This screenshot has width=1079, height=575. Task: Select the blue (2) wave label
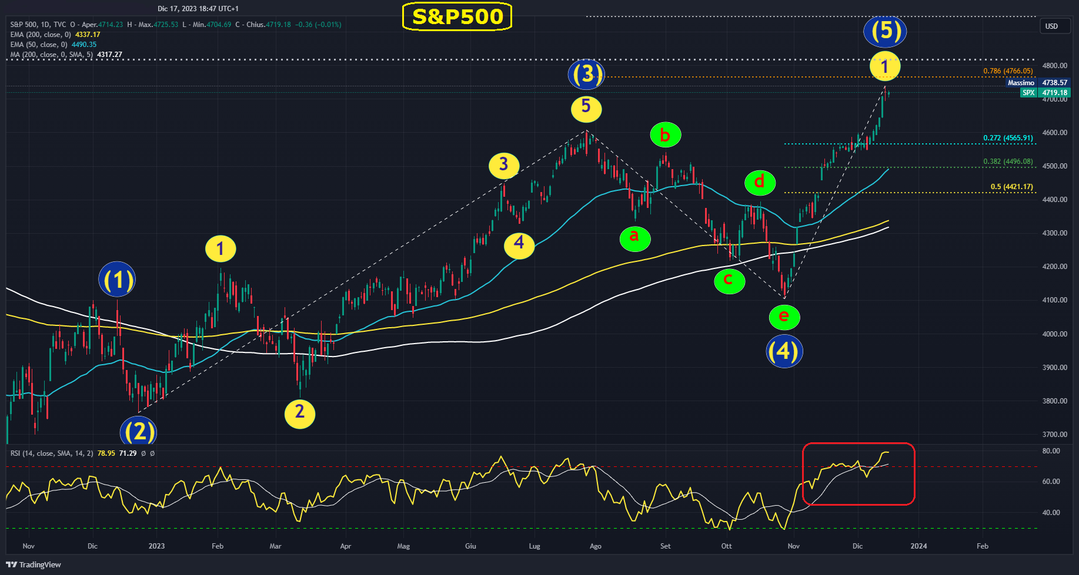pos(138,431)
